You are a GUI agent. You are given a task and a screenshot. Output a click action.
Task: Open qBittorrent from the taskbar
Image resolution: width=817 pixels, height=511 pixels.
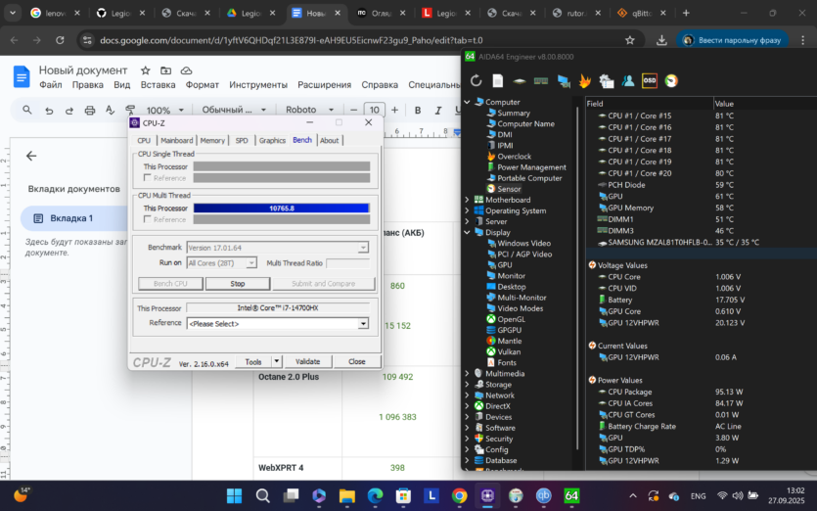pyautogui.click(x=543, y=495)
